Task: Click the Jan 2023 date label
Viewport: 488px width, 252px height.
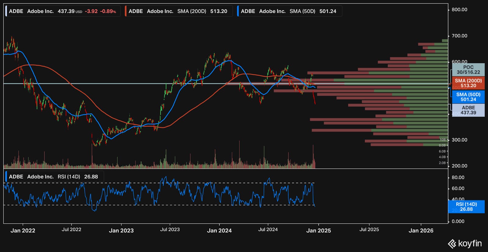Action: coord(121,231)
